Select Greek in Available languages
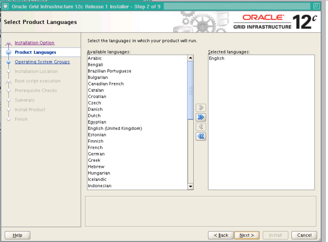 click(137, 160)
